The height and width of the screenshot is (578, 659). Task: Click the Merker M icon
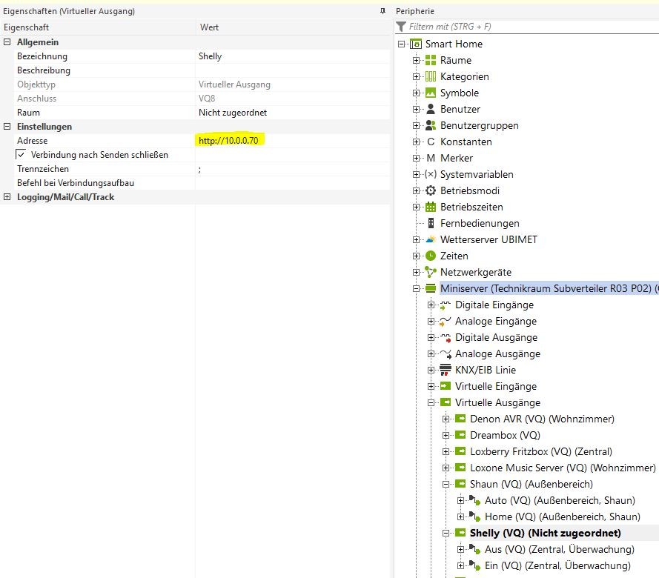click(x=431, y=158)
